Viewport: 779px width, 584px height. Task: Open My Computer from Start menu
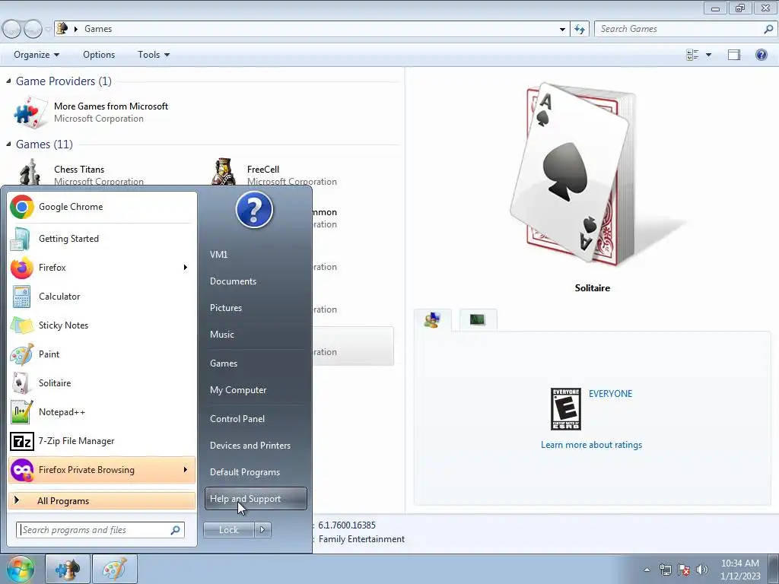click(x=256, y=390)
